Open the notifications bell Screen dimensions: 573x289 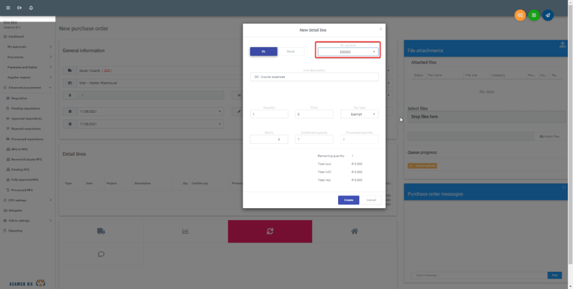pos(31,8)
